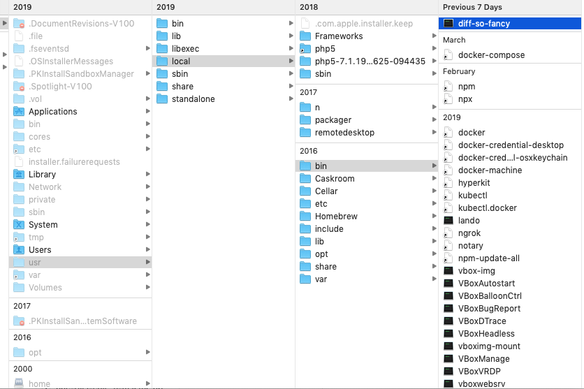The image size is (584, 389).
Task: Select the VBoxVRDP file
Action: click(479, 372)
